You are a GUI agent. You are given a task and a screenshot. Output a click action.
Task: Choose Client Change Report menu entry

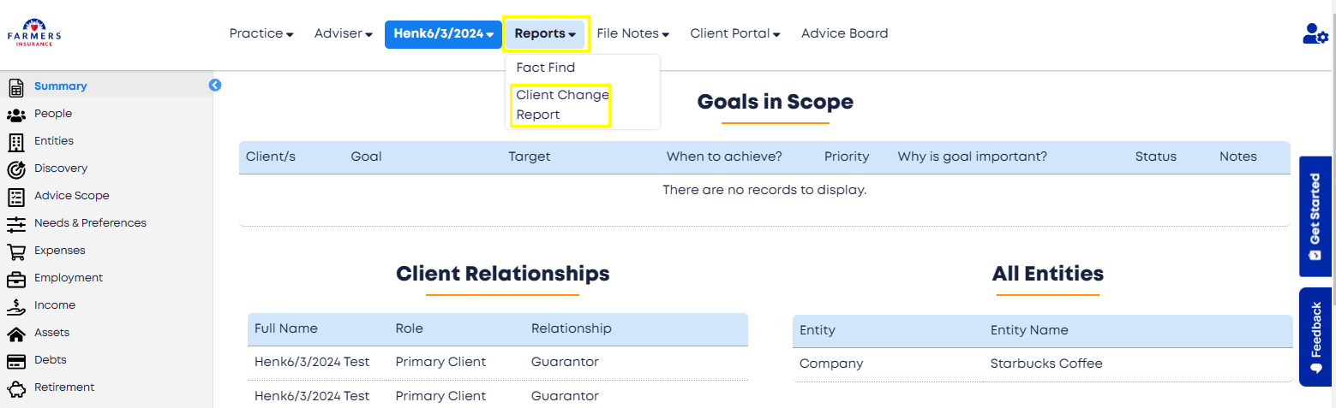click(x=562, y=105)
